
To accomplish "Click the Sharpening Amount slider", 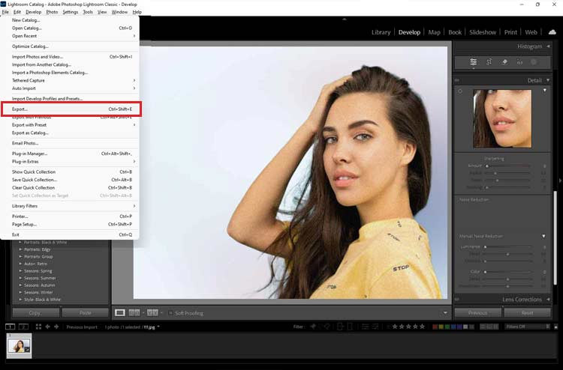I will [507, 166].
